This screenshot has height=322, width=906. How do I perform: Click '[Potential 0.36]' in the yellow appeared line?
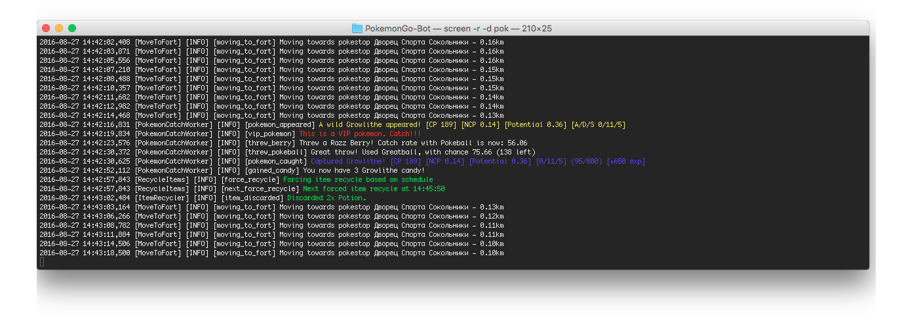coord(536,124)
